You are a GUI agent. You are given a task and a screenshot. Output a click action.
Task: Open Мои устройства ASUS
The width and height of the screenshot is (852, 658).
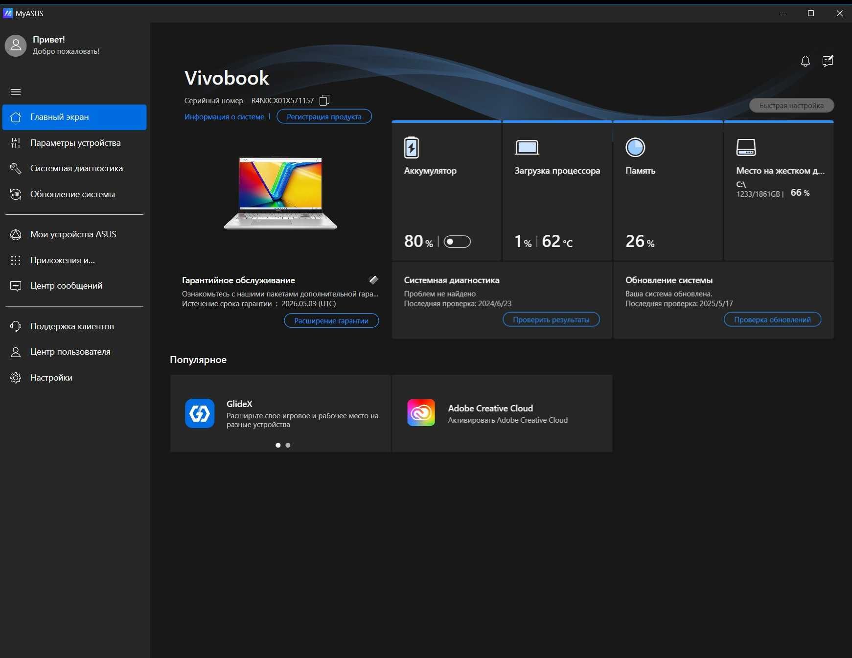click(x=74, y=234)
